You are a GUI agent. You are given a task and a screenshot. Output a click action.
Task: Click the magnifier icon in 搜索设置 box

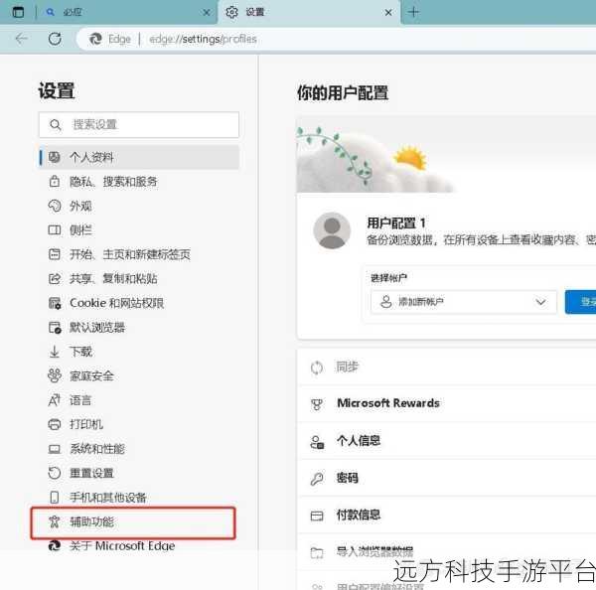(x=55, y=125)
